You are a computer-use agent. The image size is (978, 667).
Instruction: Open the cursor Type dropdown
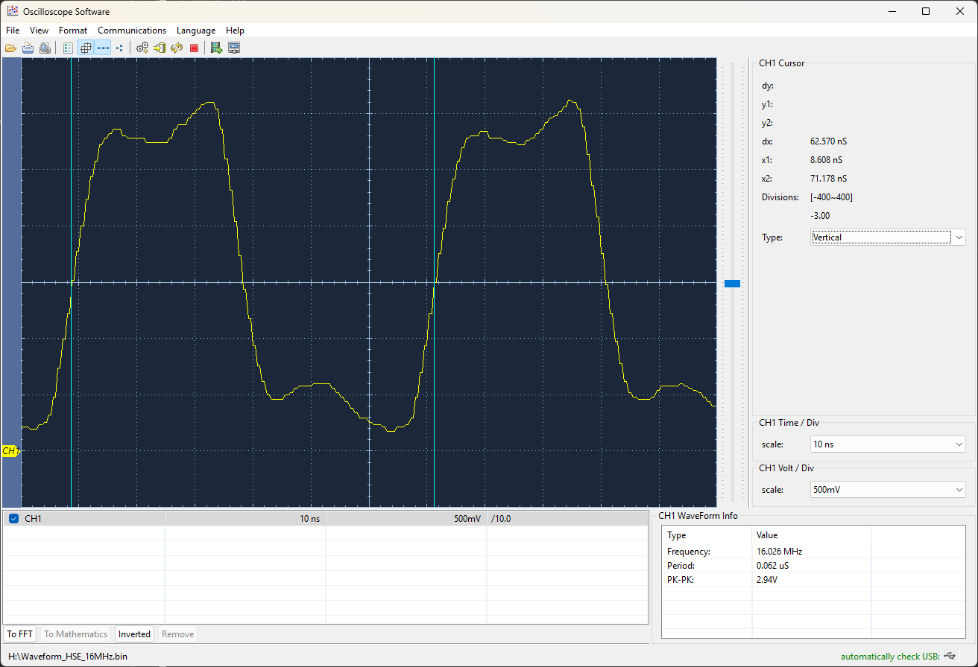click(888, 237)
